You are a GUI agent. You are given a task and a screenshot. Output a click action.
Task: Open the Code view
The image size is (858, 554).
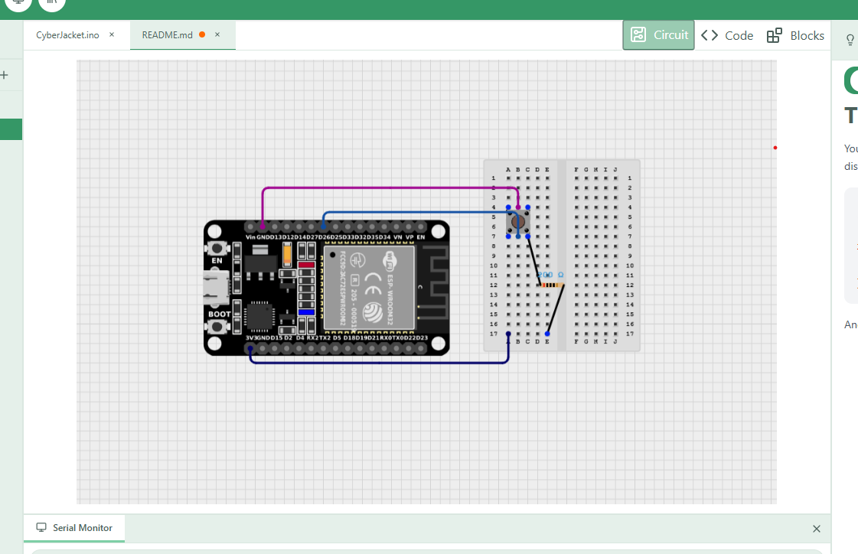[727, 35]
